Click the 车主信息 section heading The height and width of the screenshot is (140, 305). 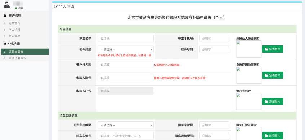pos(66,29)
